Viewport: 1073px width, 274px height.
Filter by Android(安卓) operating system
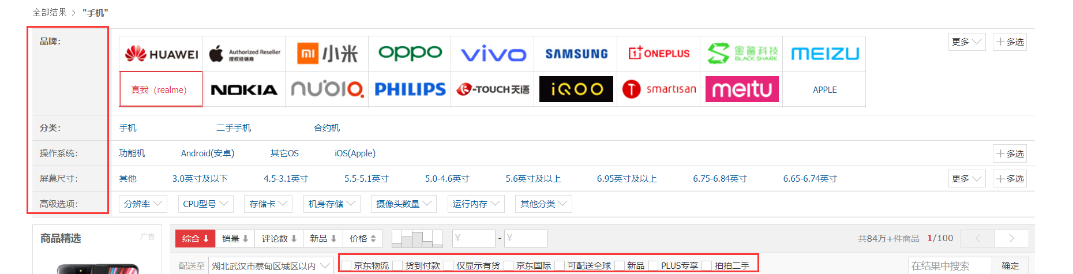click(208, 153)
